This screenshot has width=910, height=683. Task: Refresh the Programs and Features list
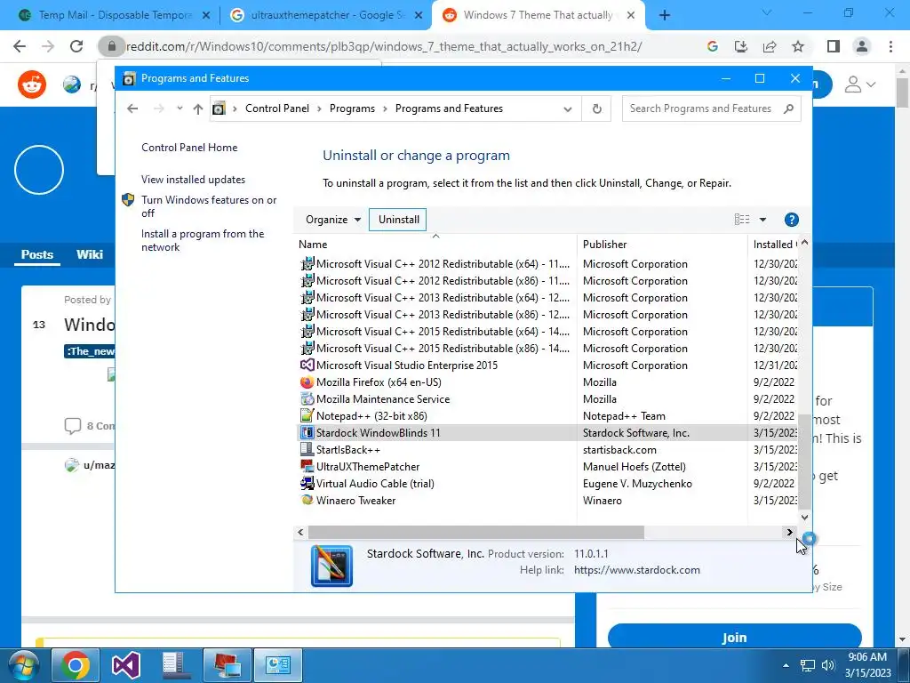(596, 108)
